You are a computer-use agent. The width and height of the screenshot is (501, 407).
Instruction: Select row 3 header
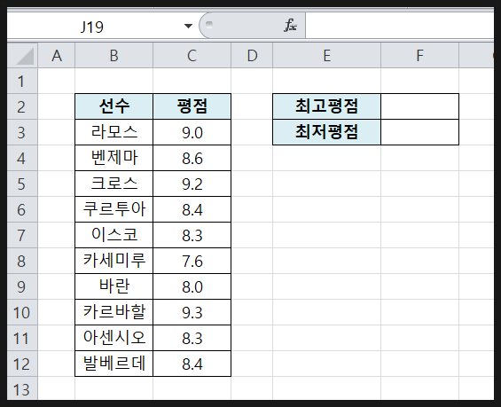22,132
